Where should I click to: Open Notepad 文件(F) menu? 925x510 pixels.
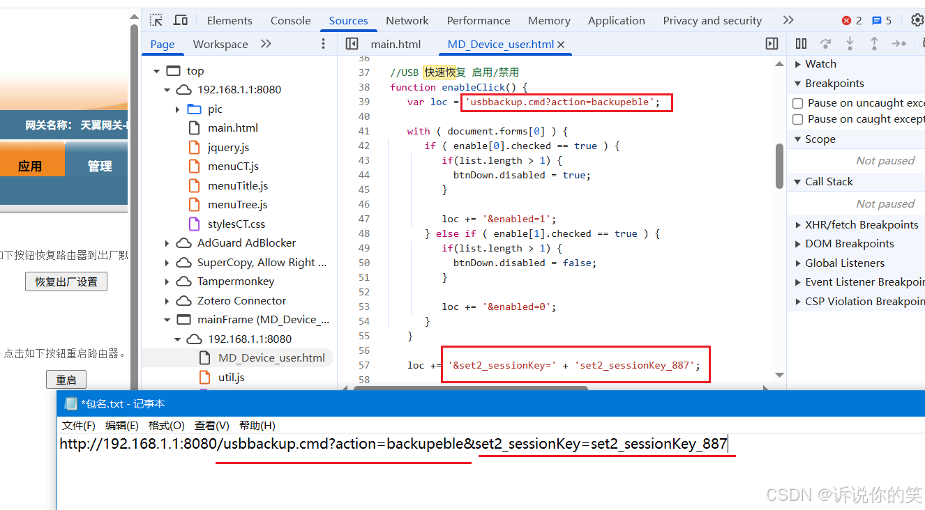click(x=79, y=425)
